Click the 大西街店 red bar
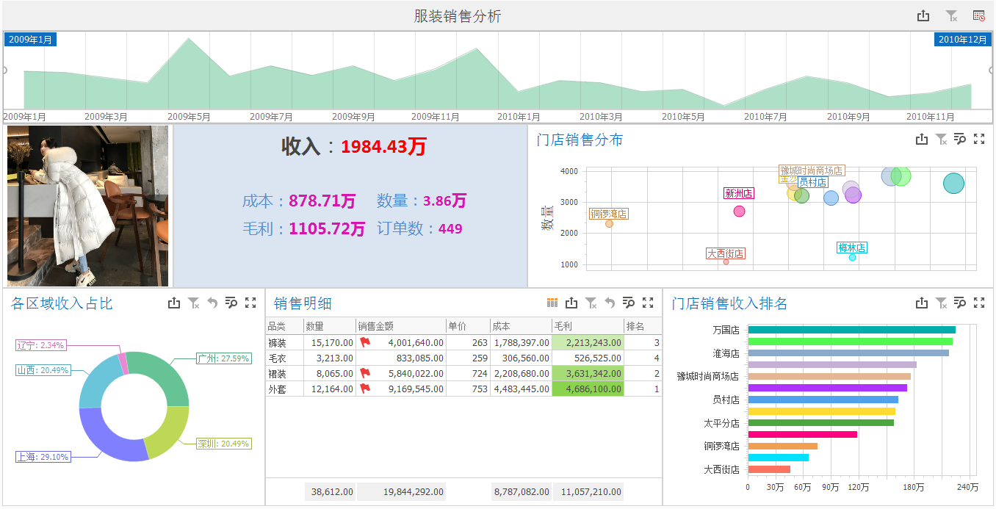This screenshot has width=996, height=509. pos(769,469)
